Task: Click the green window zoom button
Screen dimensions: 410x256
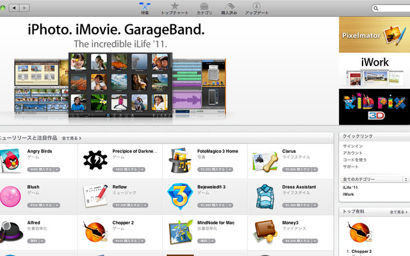Action: (3, 8)
